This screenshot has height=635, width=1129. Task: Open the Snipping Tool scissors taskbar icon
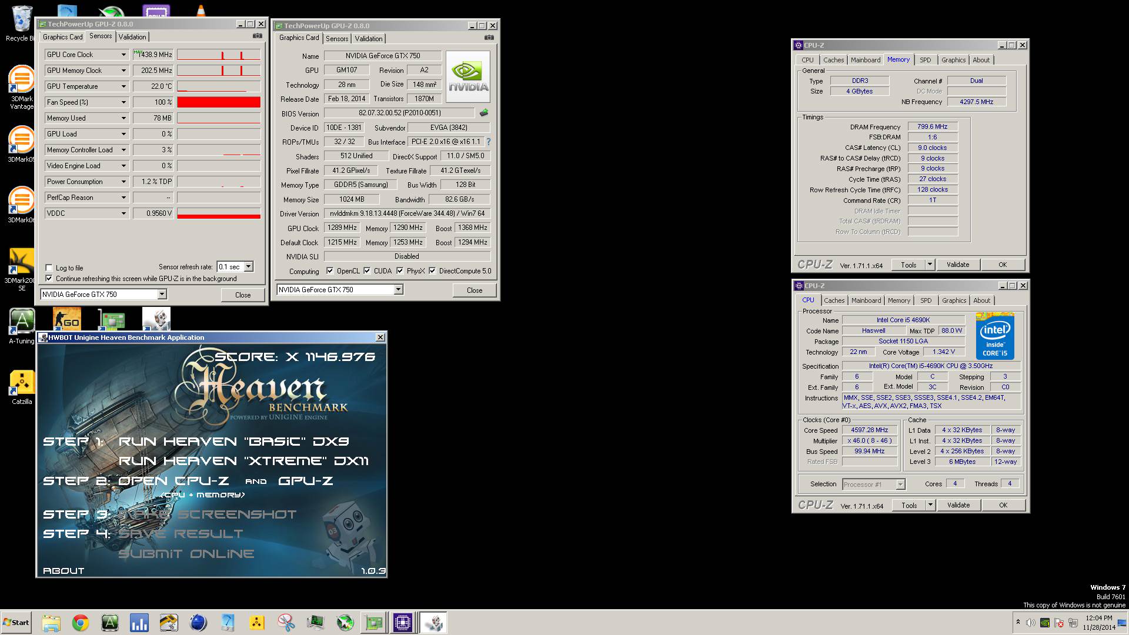click(286, 623)
